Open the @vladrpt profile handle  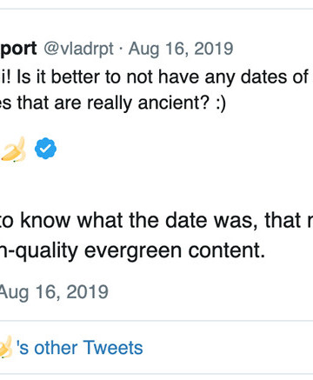[x=78, y=49]
